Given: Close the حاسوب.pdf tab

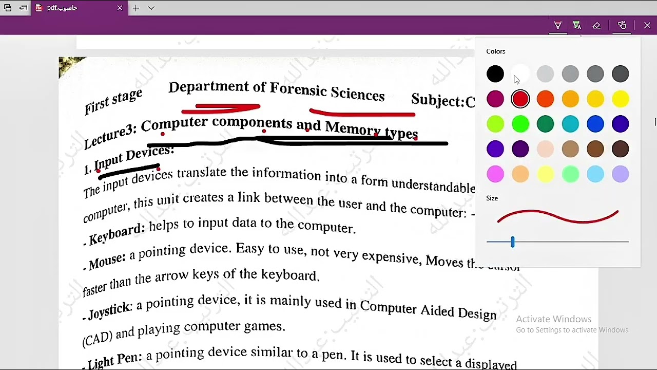Looking at the screenshot, I should (120, 8).
